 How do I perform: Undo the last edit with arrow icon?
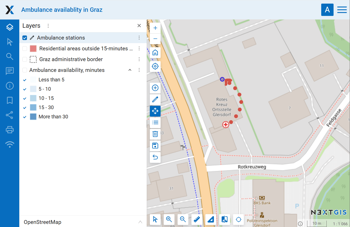click(x=155, y=157)
